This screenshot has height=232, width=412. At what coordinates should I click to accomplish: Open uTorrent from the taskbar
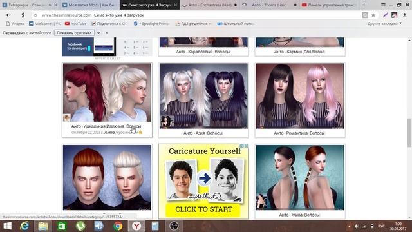(x=80, y=226)
